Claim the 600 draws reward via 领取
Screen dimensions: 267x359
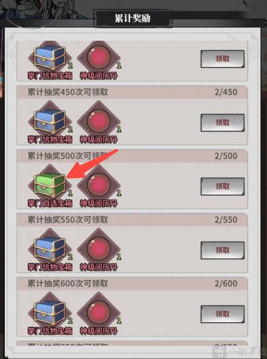click(x=222, y=314)
